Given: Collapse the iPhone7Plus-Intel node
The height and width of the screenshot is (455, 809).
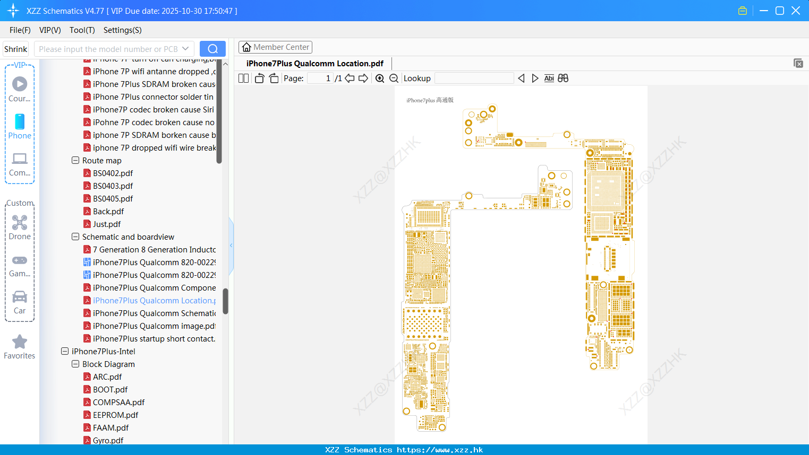Looking at the screenshot, I should coord(65,351).
